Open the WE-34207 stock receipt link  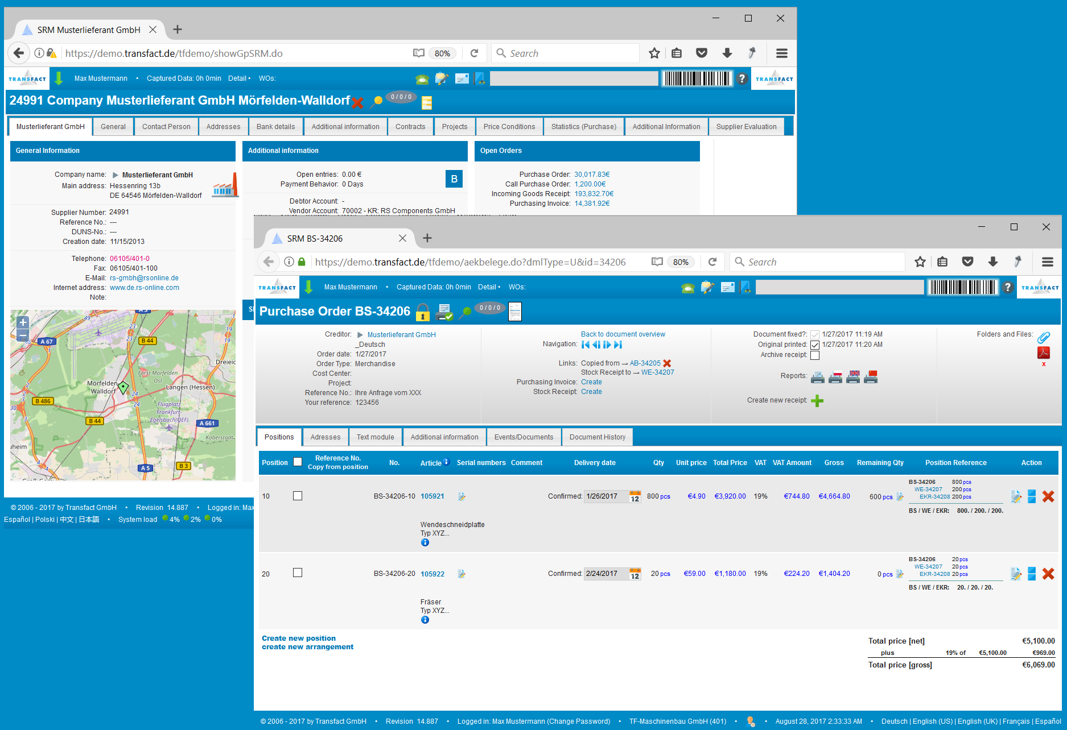(658, 372)
